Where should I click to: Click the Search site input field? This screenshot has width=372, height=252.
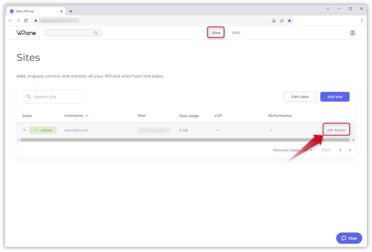54,97
